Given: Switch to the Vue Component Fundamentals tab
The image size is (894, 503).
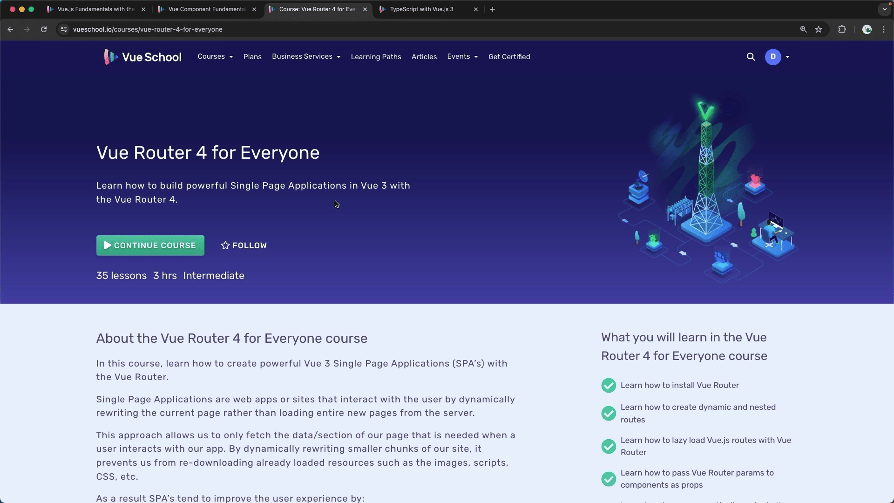Looking at the screenshot, I should 207,9.
